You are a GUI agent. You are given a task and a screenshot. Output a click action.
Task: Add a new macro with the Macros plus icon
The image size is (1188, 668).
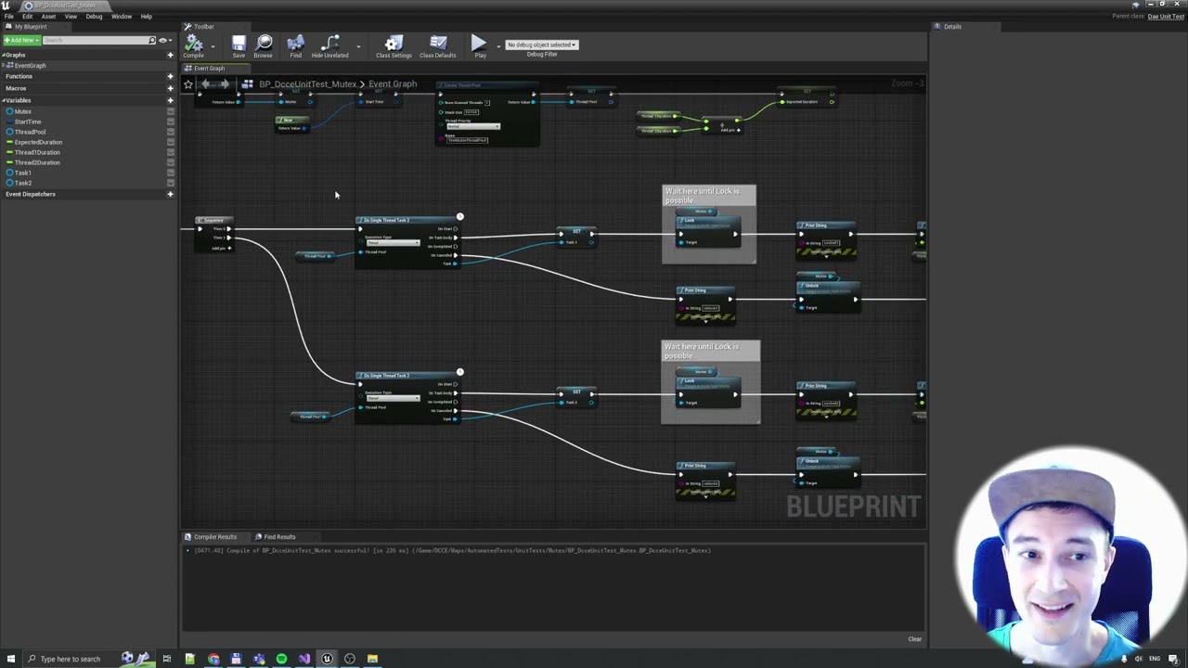[x=170, y=88]
